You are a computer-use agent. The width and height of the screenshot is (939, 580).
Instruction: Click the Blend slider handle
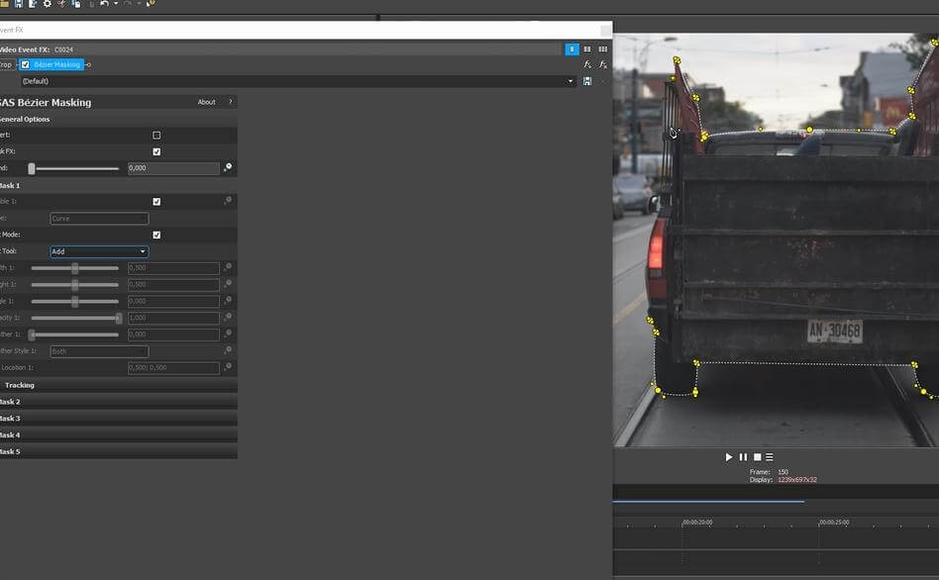tap(32, 169)
